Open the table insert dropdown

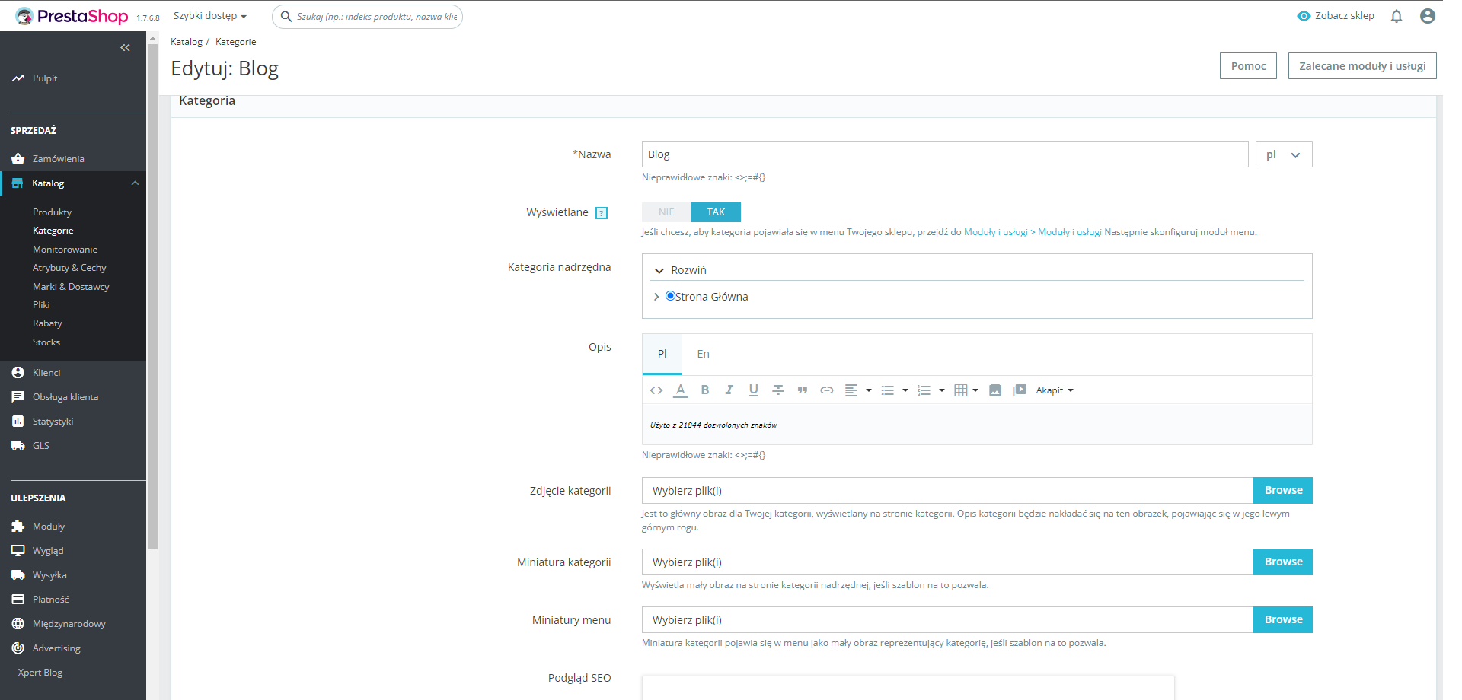click(966, 390)
